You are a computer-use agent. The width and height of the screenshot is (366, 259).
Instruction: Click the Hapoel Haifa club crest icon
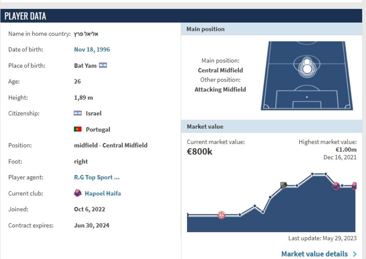tap(78, 194)
